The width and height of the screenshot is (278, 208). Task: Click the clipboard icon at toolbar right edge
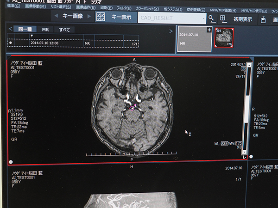[264, 19]
